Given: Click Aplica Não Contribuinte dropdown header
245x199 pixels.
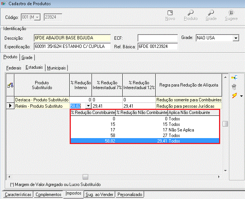Looking at the screenshot, I should click(x=193, y=112).
